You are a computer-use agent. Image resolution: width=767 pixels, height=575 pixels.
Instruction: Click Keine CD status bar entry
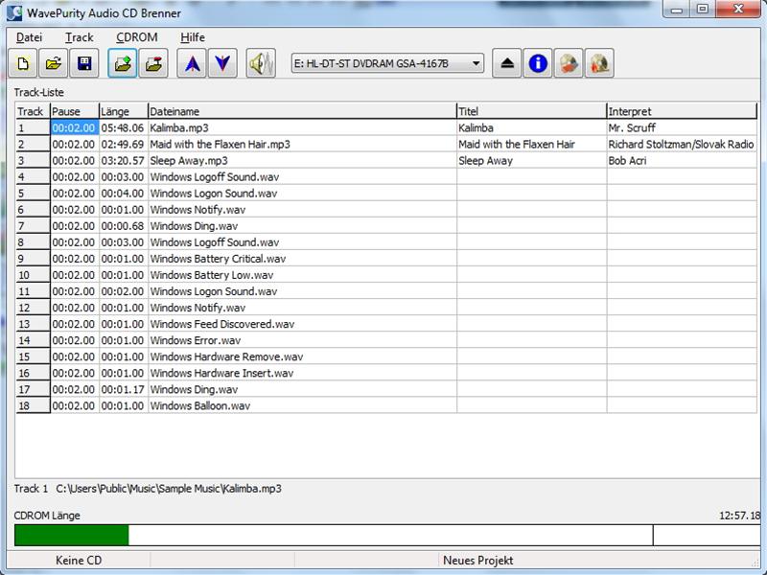point(79,561)
